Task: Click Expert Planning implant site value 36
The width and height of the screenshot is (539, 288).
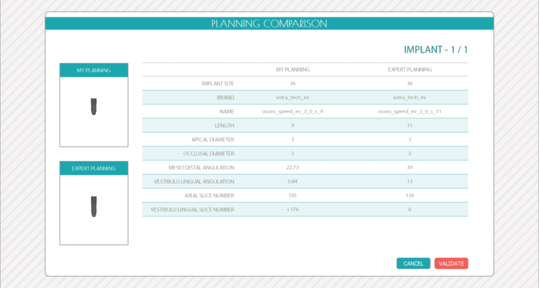Action: tap(410, 84)
